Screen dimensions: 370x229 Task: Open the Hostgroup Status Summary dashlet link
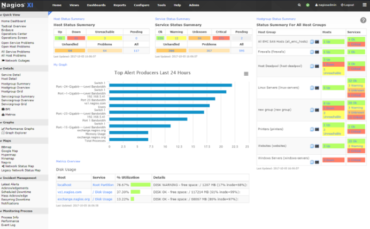pos(276,19)
